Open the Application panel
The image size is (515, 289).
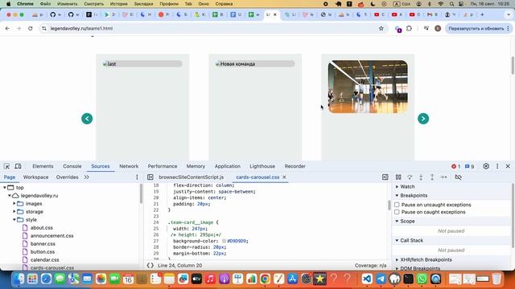click(228, 166)
